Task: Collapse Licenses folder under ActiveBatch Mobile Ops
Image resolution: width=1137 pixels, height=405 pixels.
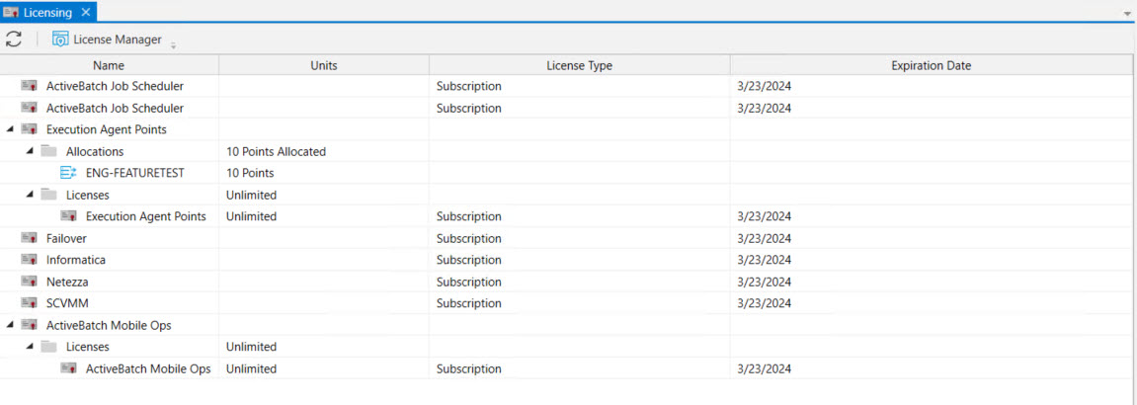Action: pyautogui.click(x=29, y=347)
